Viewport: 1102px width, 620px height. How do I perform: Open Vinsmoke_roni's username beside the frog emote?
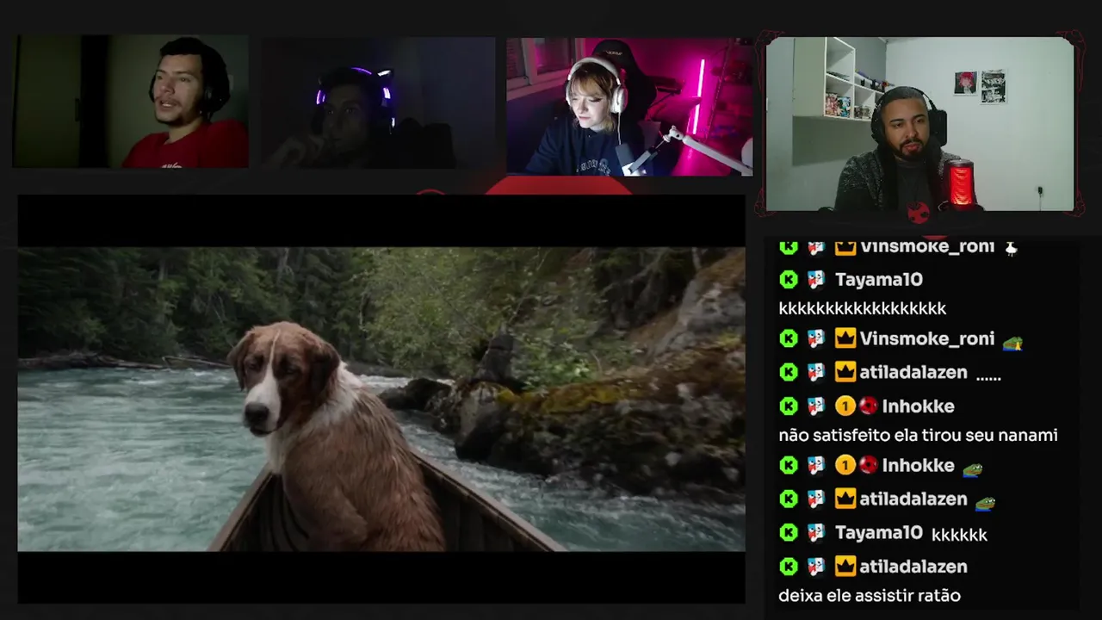(927, 338)
